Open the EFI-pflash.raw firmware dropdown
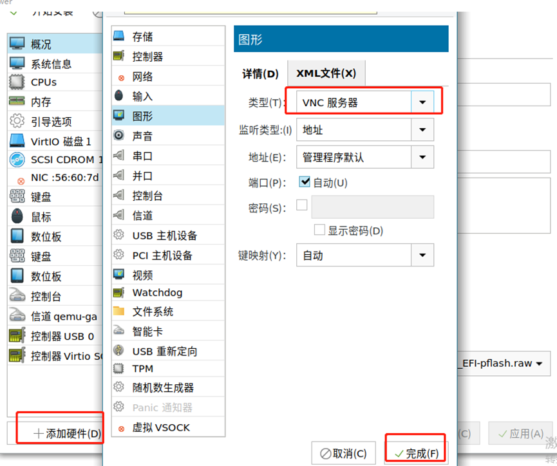Screen dimensions: 557x466 (504, 364)
